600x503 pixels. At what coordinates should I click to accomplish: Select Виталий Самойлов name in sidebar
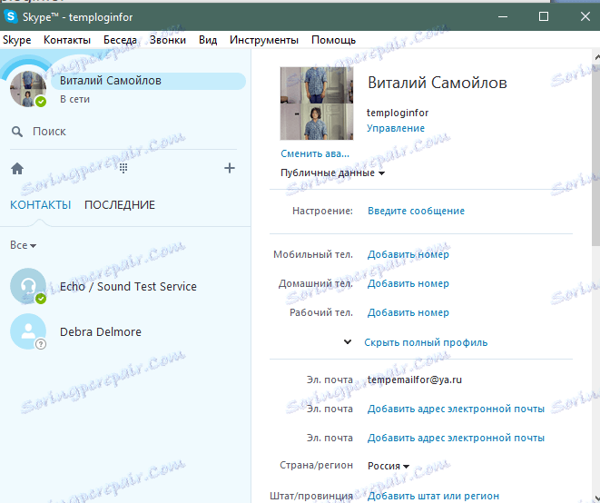110,81
